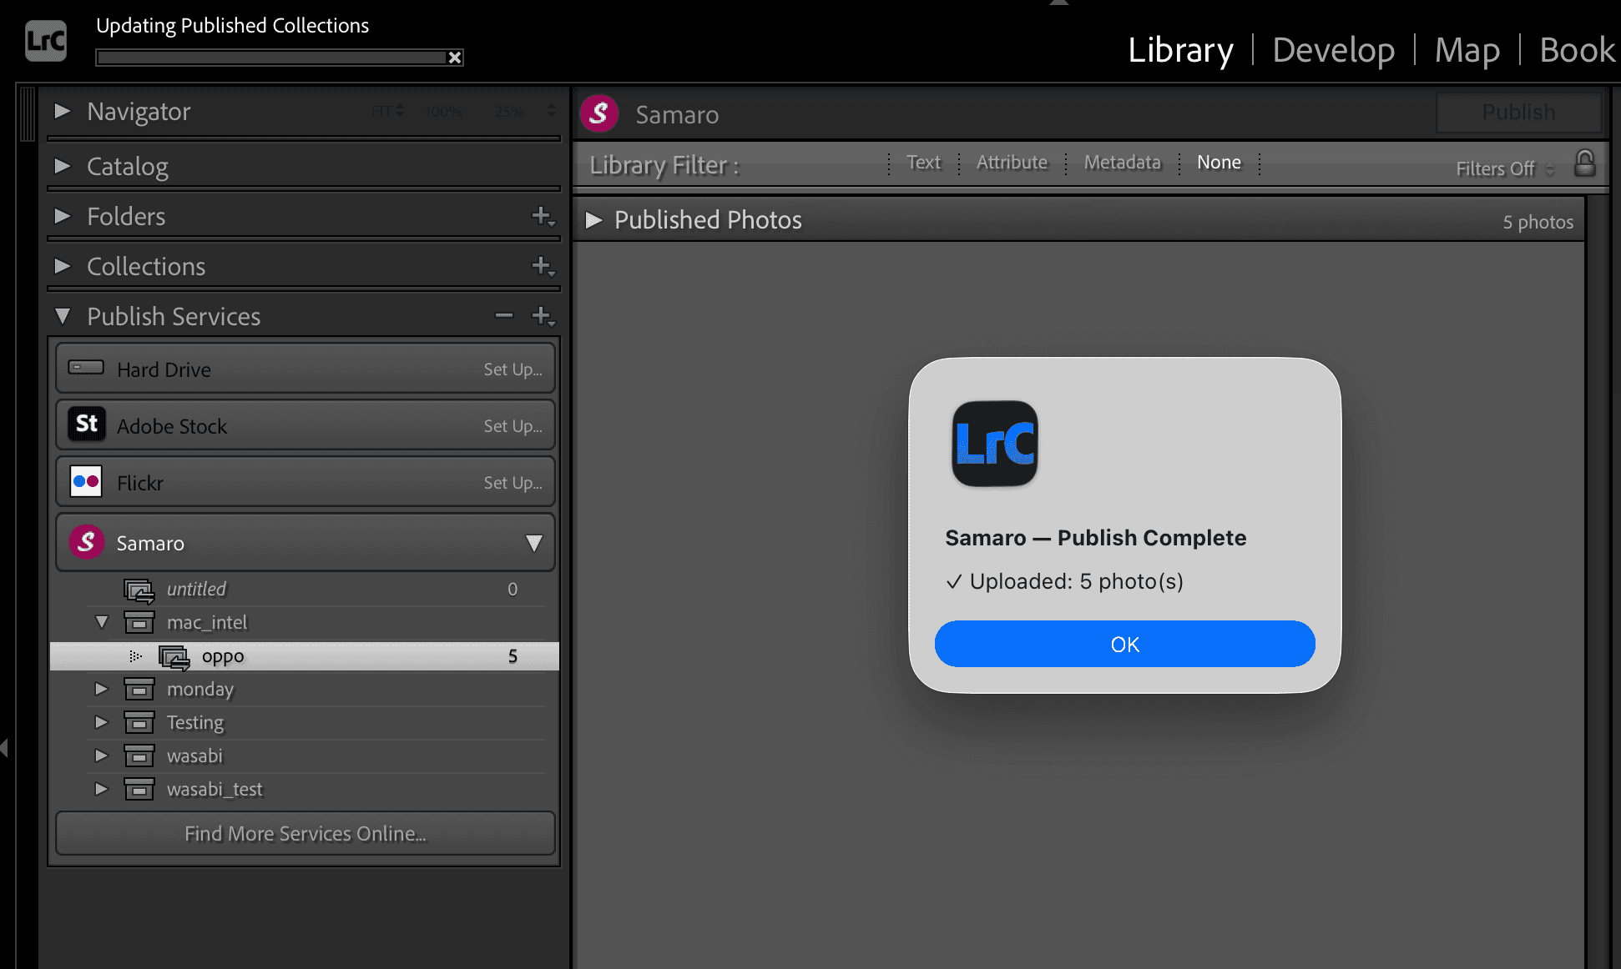Click the left panel scrollbar strip
This screenshot has width=1621, height=969.
coord(28,113)
